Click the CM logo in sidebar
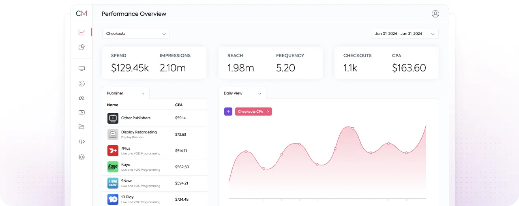This screenshot has width=519, height=206. click(x=81, y=13)
